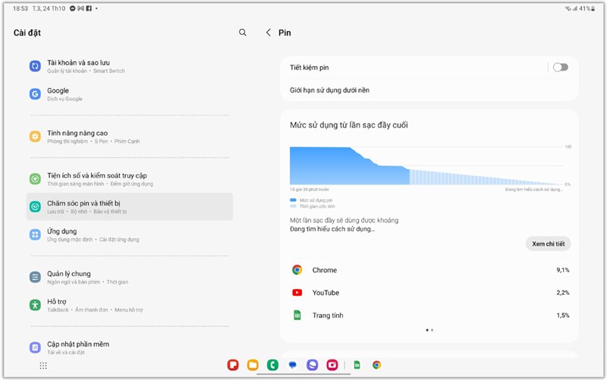The width and height of the screenshot is (607, 380).
Task: Open Quản lý chung settings
Action: coord(130,278)
